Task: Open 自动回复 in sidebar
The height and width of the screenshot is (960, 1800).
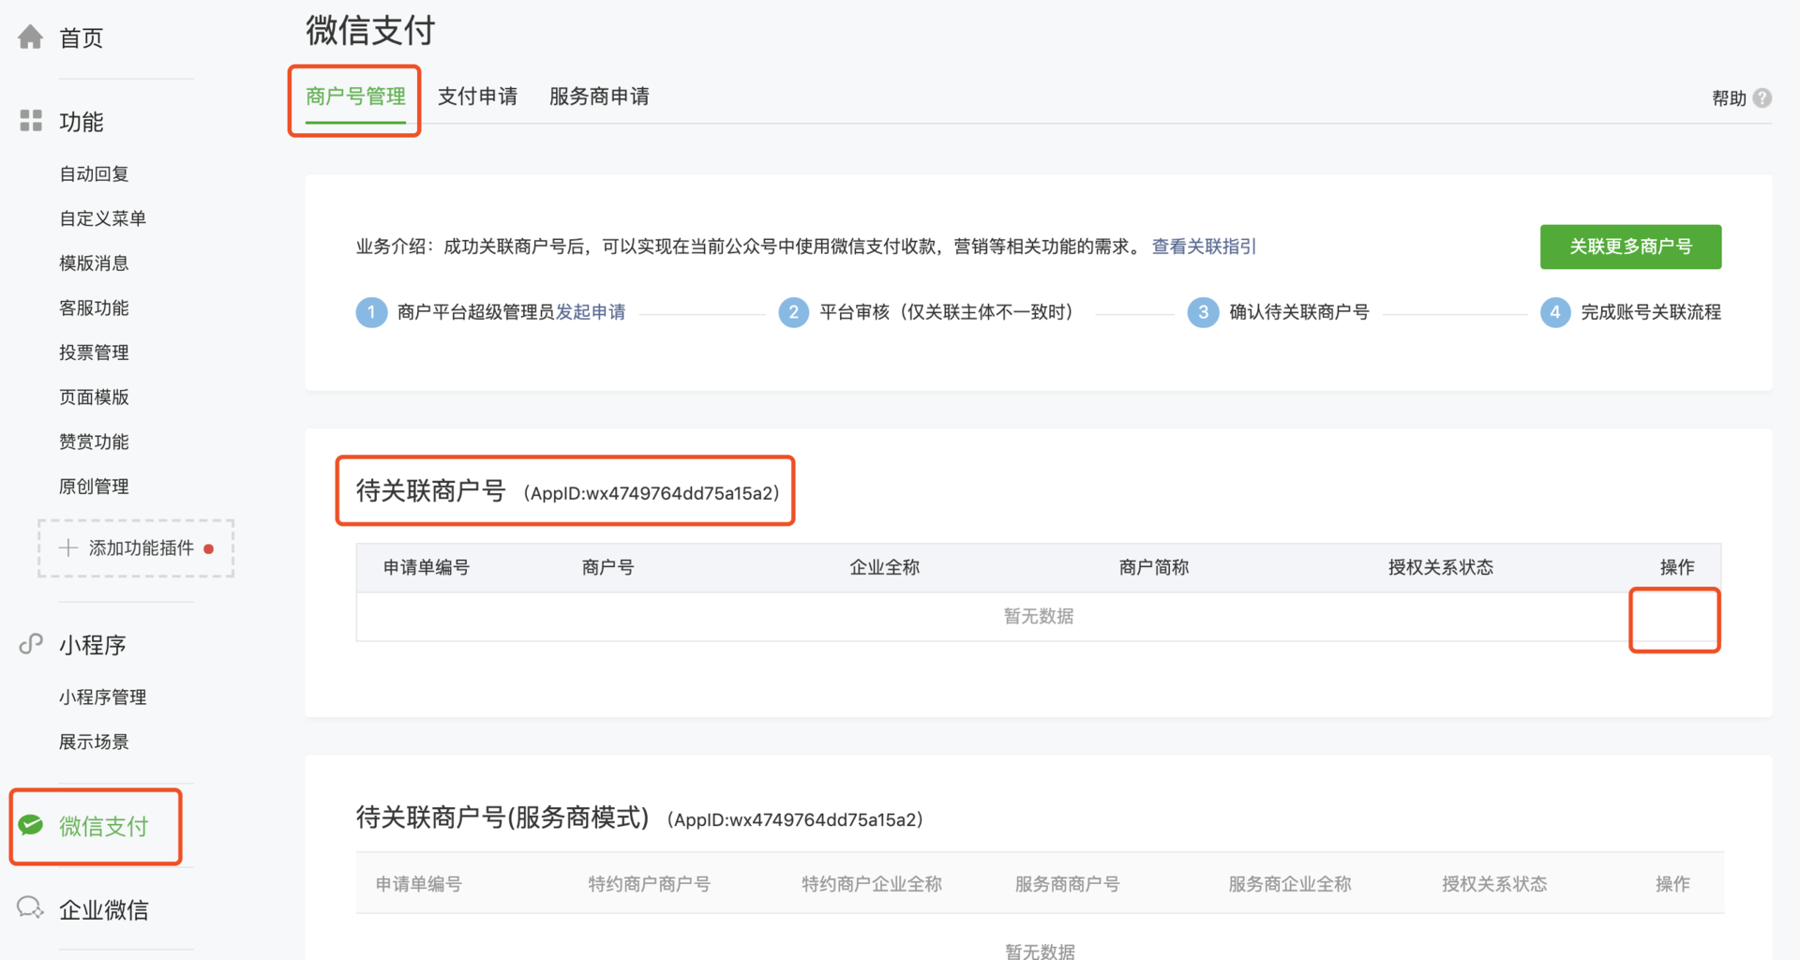Action: tap(94, 173)
